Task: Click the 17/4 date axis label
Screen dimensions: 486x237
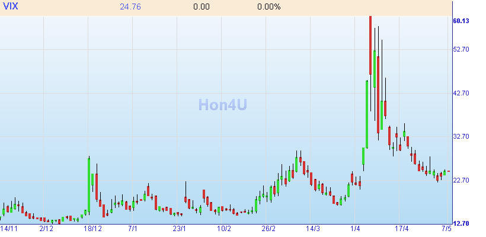Action: click(x=402, y=229)
